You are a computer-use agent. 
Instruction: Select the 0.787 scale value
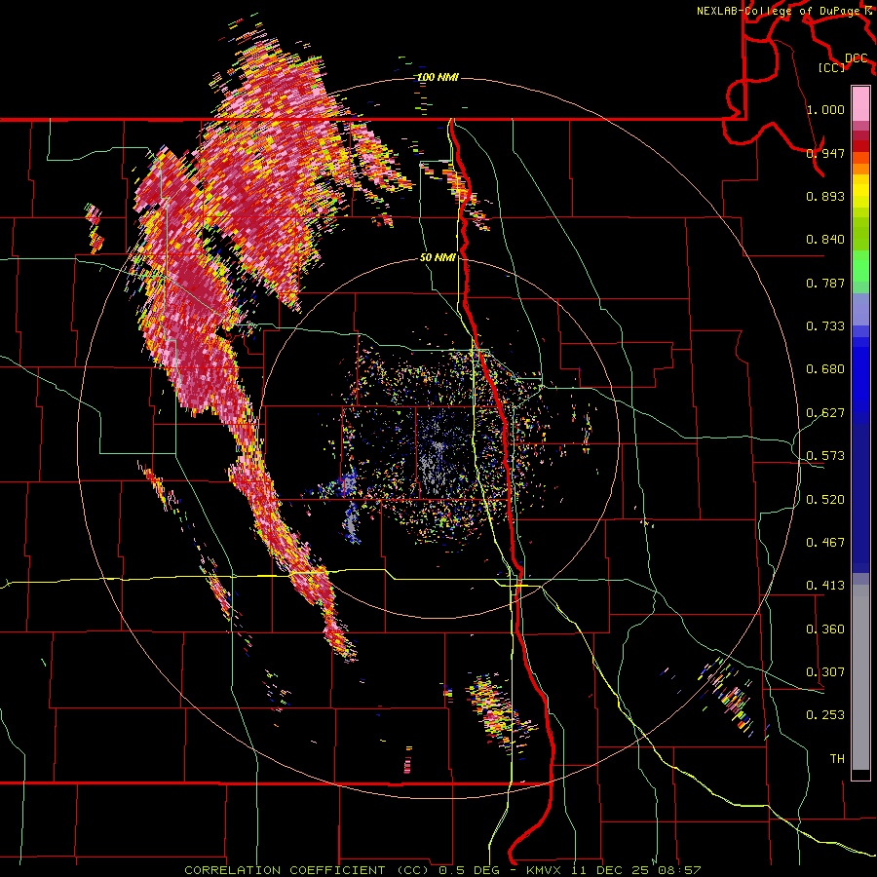point(825,283)
